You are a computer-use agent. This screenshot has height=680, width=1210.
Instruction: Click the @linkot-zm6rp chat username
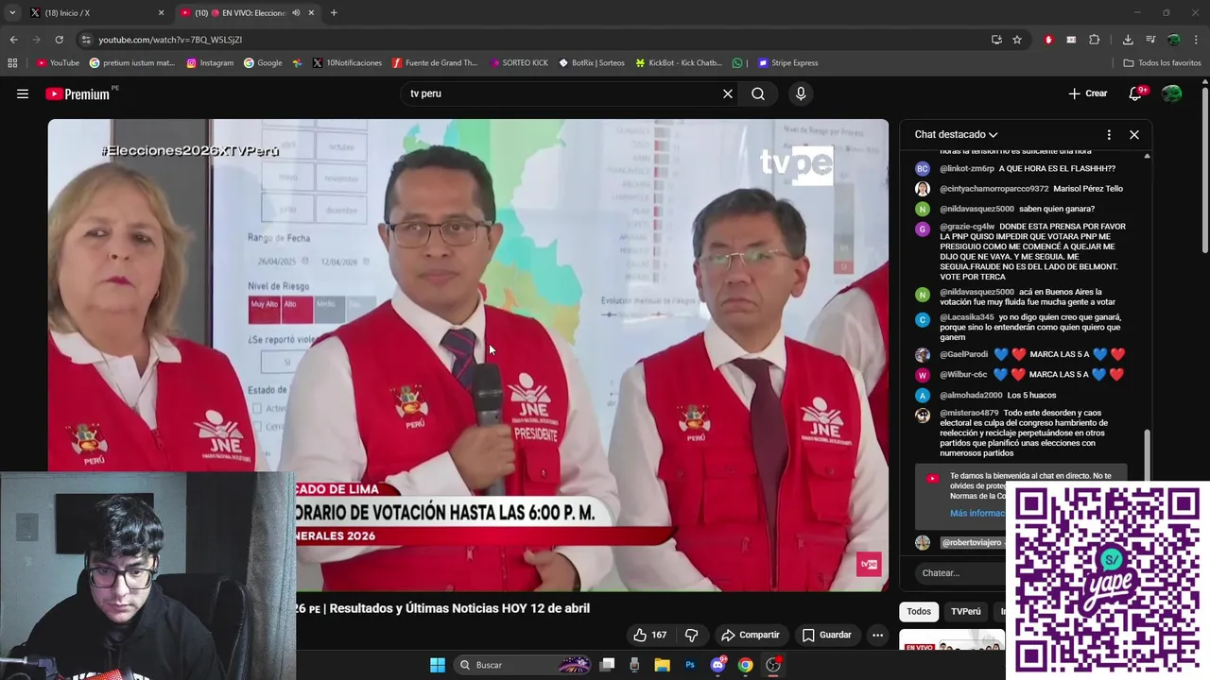point(967,168)
